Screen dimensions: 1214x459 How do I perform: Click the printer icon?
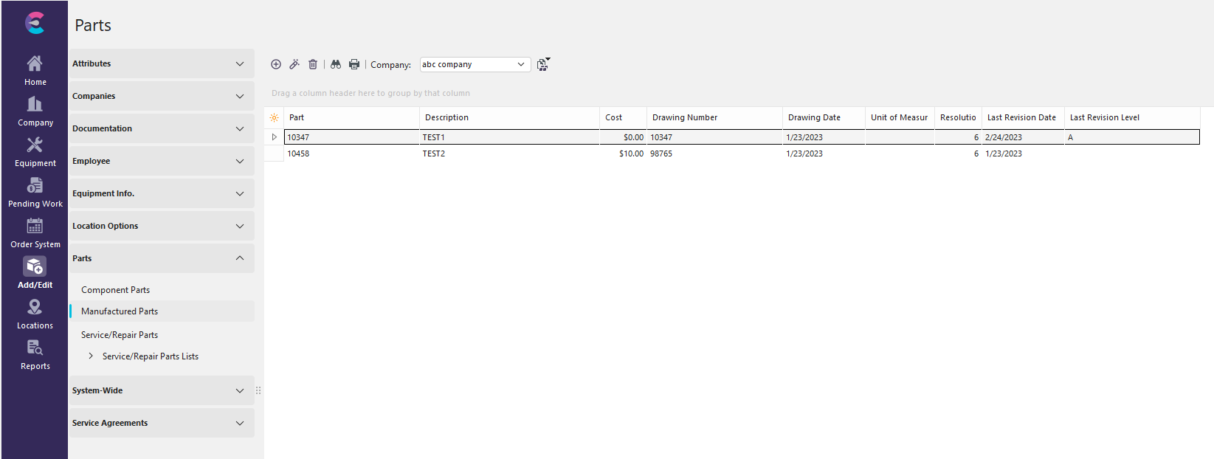pyautogui.click(x=354, y=64)
